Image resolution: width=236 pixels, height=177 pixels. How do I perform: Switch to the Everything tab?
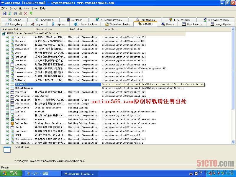[x=14, y=24]
